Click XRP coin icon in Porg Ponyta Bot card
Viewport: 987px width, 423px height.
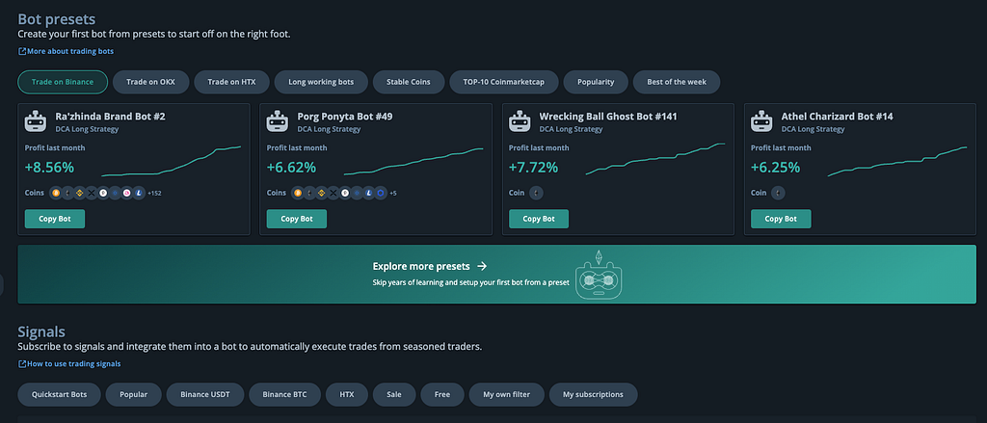(x=333, y=194)
